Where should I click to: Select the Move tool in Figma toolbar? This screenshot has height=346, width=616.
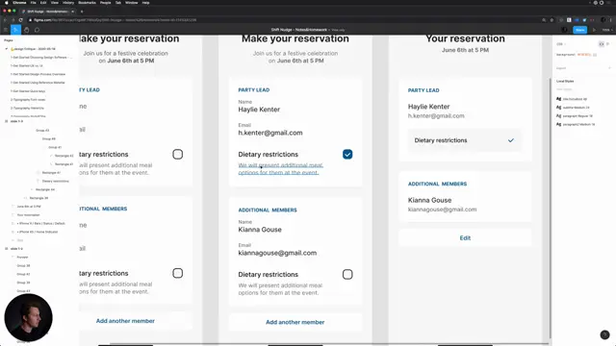point(15,30)
